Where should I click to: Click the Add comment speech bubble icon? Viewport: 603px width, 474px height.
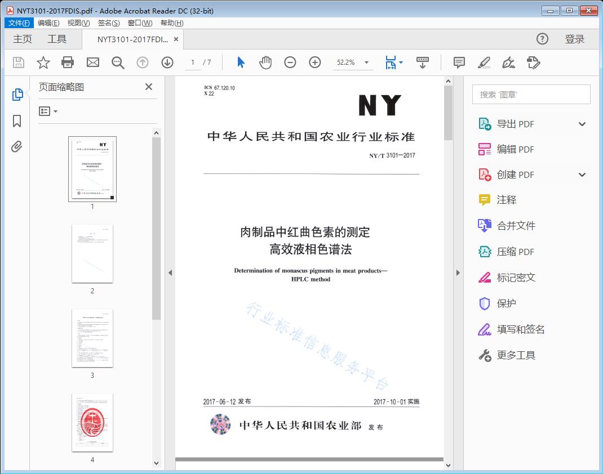[x=459, y=62]
